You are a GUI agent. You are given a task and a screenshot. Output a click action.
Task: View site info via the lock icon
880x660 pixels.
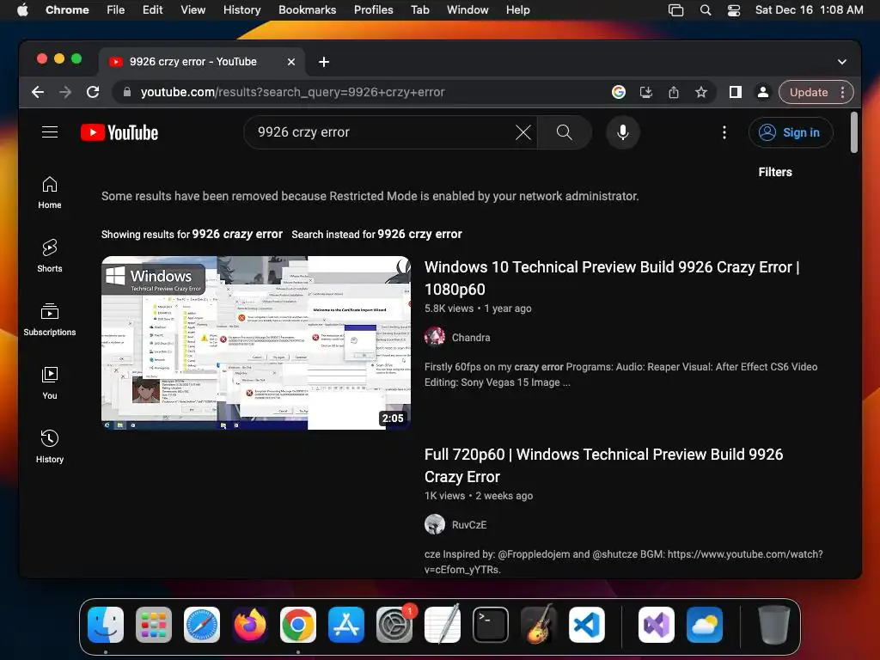pyautogui.click(x=127, y=92)
